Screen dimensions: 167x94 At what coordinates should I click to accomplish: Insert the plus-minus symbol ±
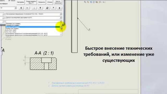[x=59, y=8]
